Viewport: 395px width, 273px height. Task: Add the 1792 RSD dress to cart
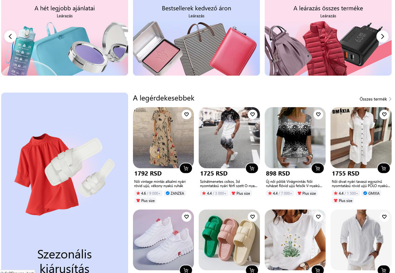[186, 168]
